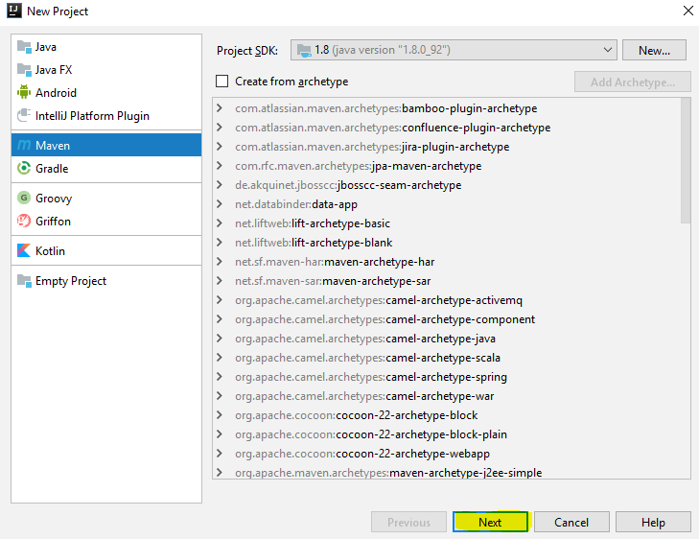This screenshot has height=539, width=699.
Task: Expand camel-archetype-component entry
Action: click(x=220, y=318)
